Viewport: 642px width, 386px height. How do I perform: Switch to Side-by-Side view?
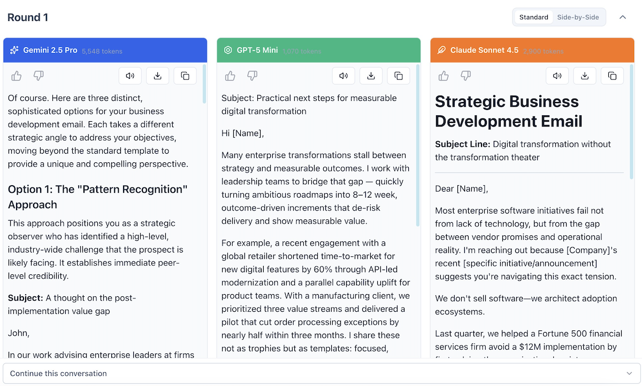578,17
